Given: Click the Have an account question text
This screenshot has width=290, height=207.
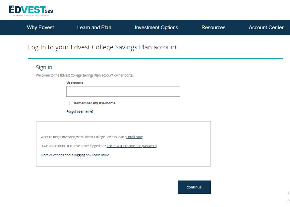Looking at the screenshot, I should pos(73,146).
